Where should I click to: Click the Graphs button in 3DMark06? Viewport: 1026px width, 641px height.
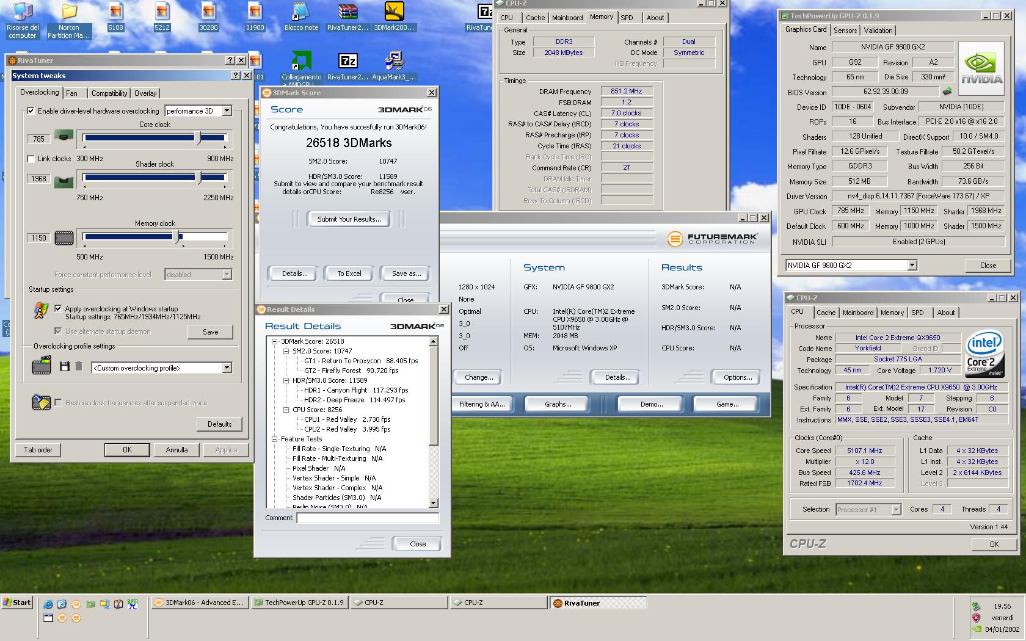558,404
